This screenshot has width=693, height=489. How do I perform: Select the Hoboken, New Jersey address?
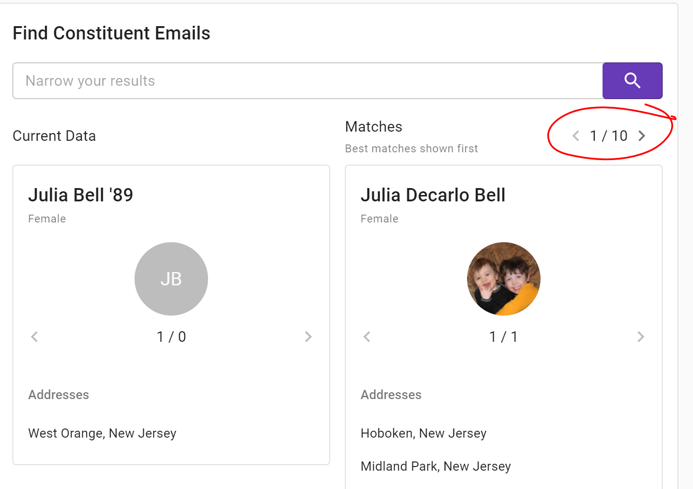click(x=423, y=433)
